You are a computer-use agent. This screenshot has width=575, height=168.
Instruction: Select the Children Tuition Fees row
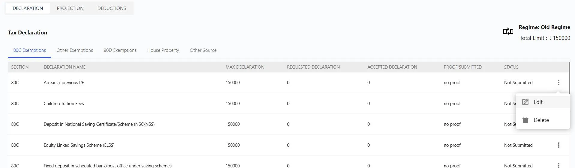(x=64, y=104)
